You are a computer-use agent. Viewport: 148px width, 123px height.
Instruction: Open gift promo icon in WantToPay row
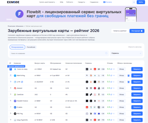click(128, 75)
